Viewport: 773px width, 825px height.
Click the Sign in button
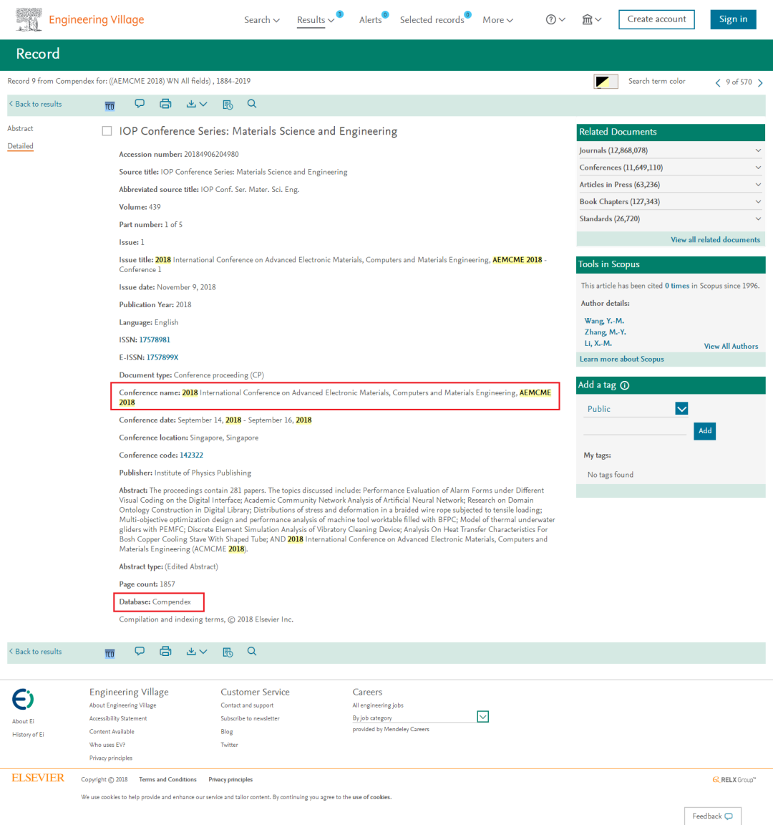click(x=733, y=19)
